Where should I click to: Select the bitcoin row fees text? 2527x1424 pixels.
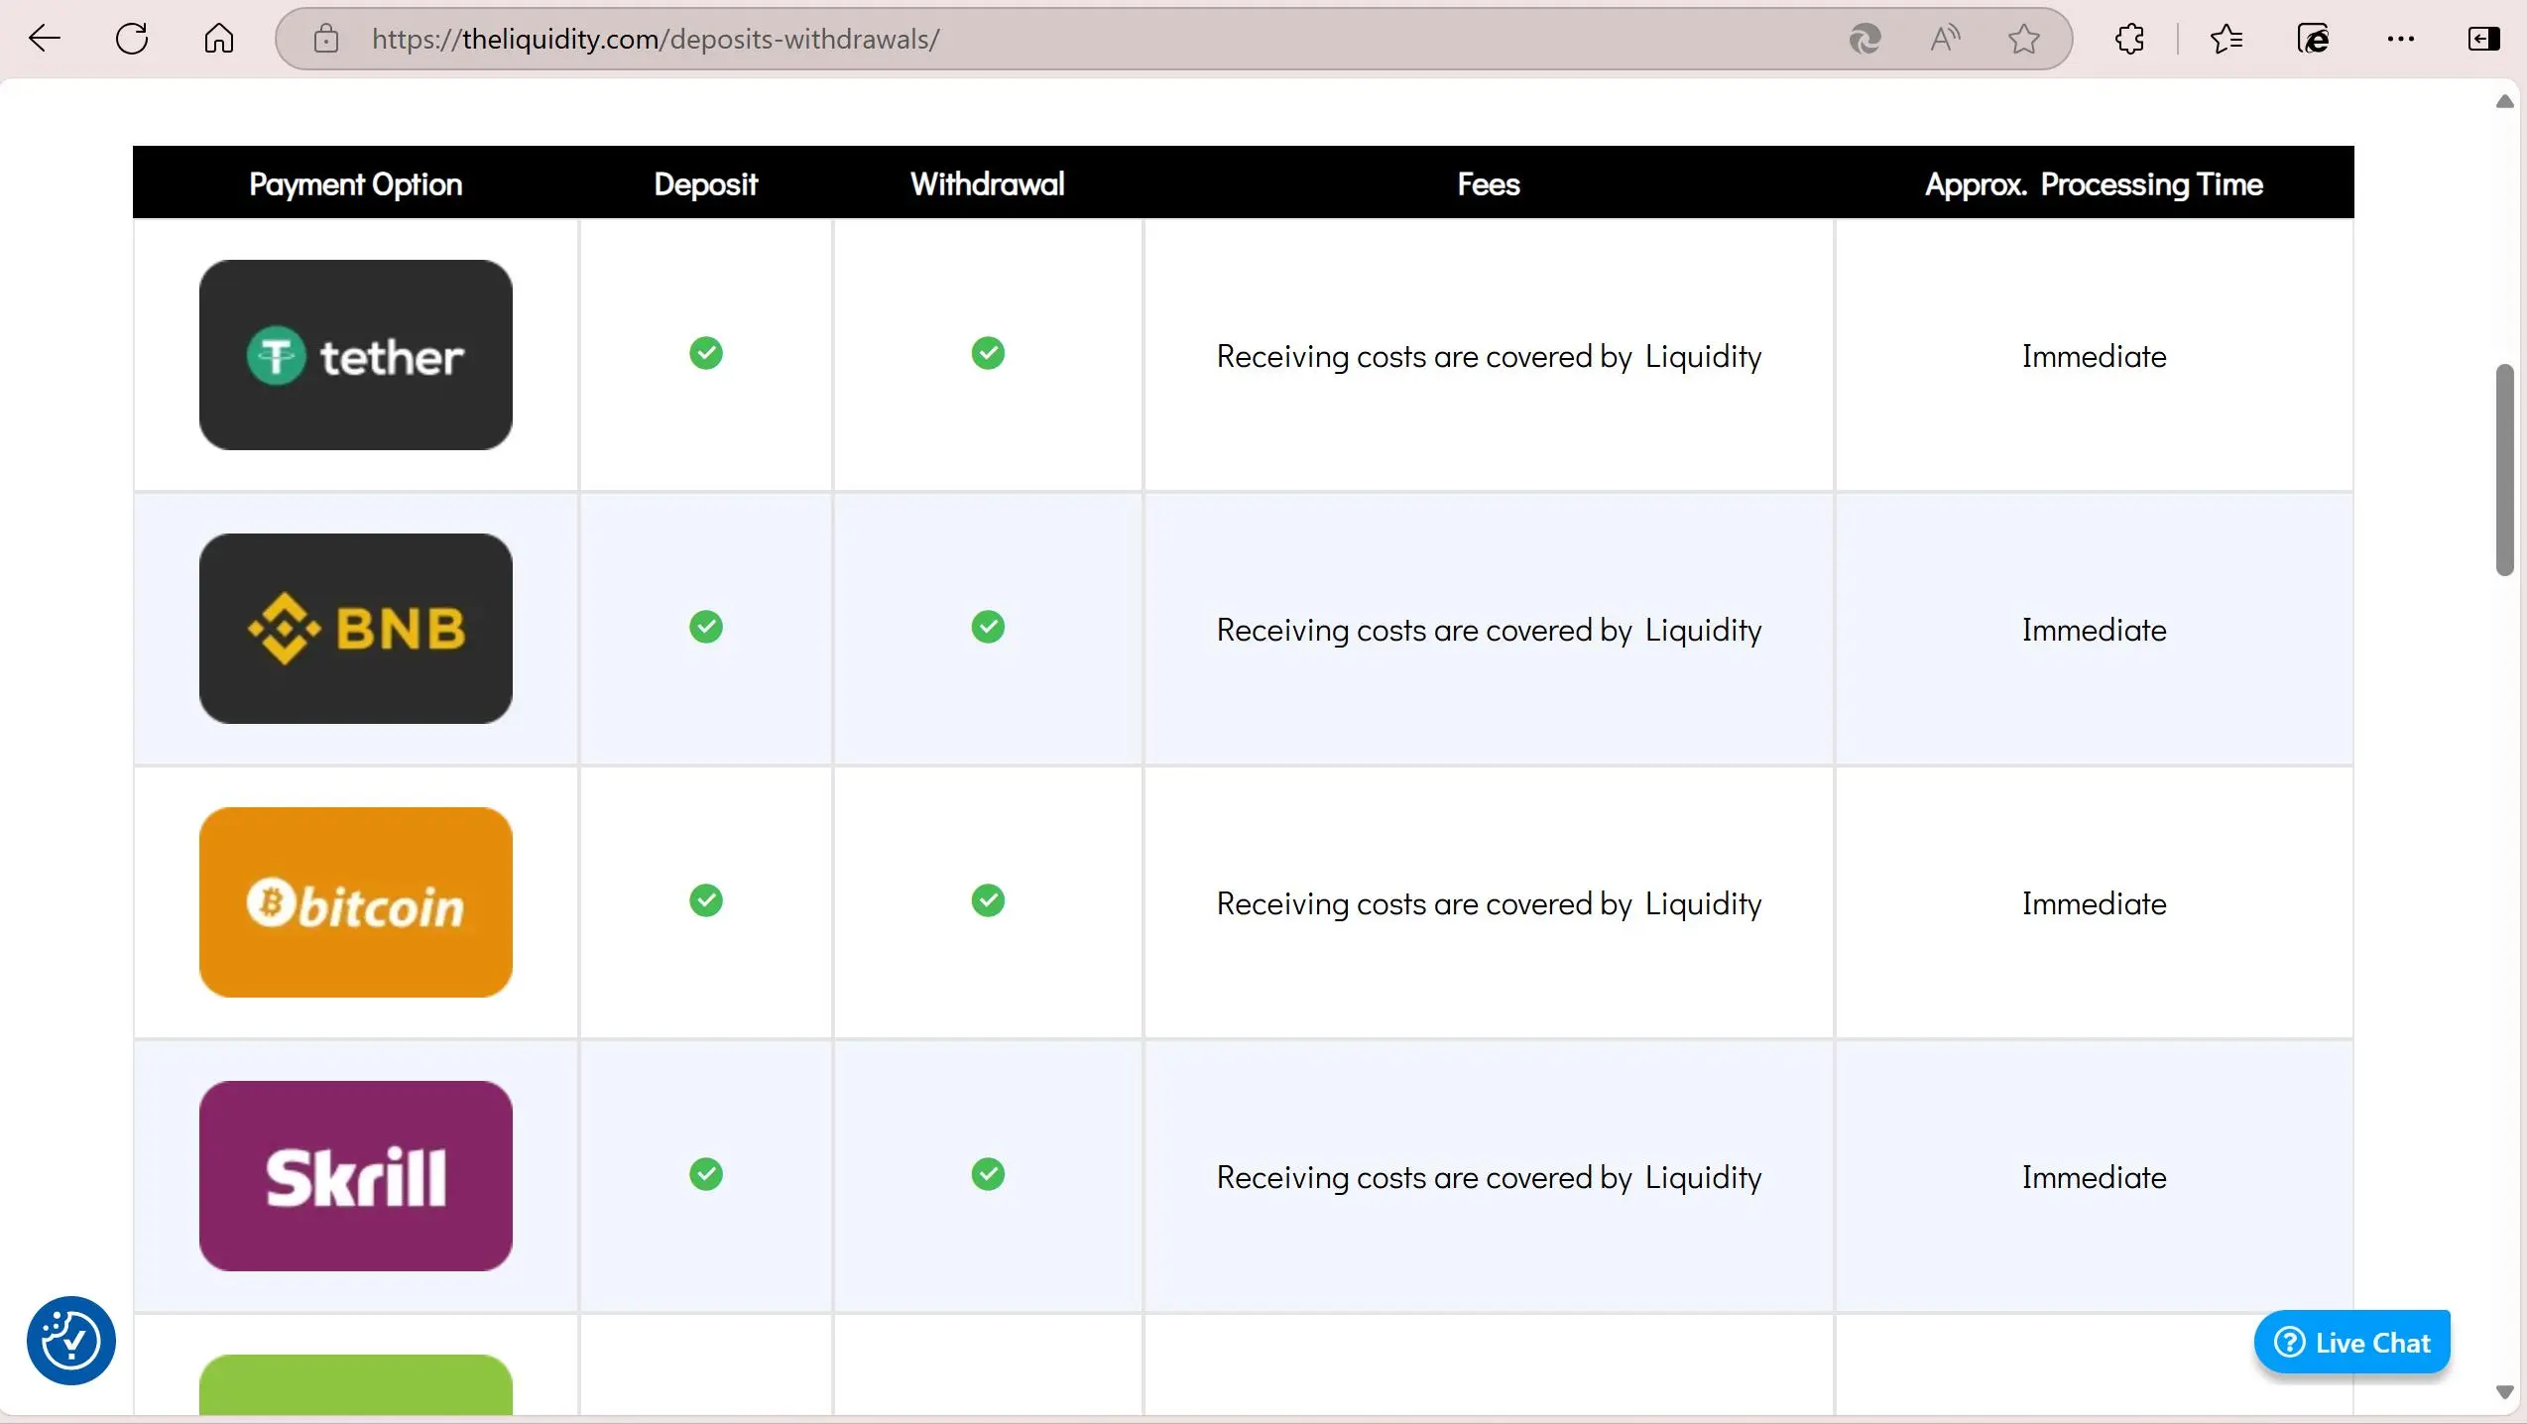[1489, 904]
